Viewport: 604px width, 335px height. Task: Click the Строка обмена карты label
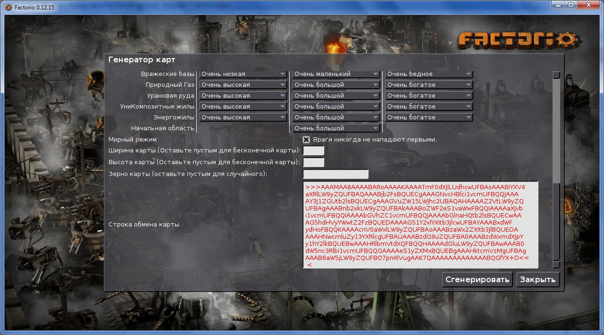click(x=144, y=225)
